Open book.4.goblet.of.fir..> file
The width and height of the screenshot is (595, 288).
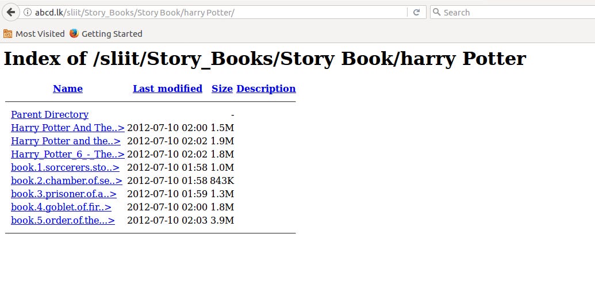61,207
